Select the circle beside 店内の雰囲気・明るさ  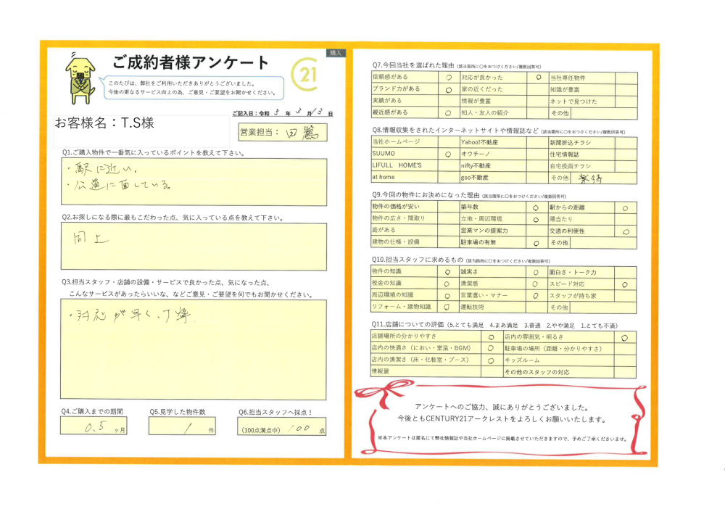(x=625, y=337)
